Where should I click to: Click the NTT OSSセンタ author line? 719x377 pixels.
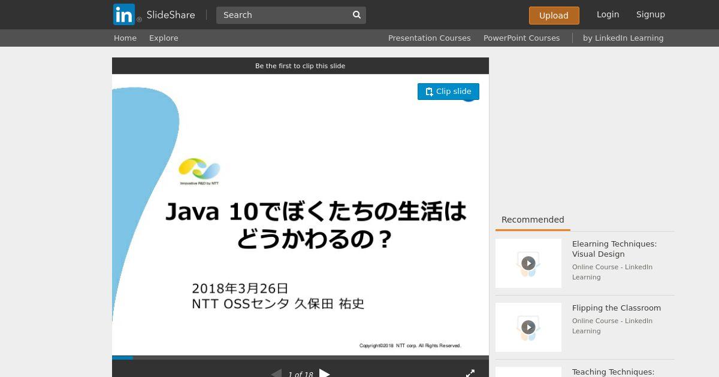[278, 304]
